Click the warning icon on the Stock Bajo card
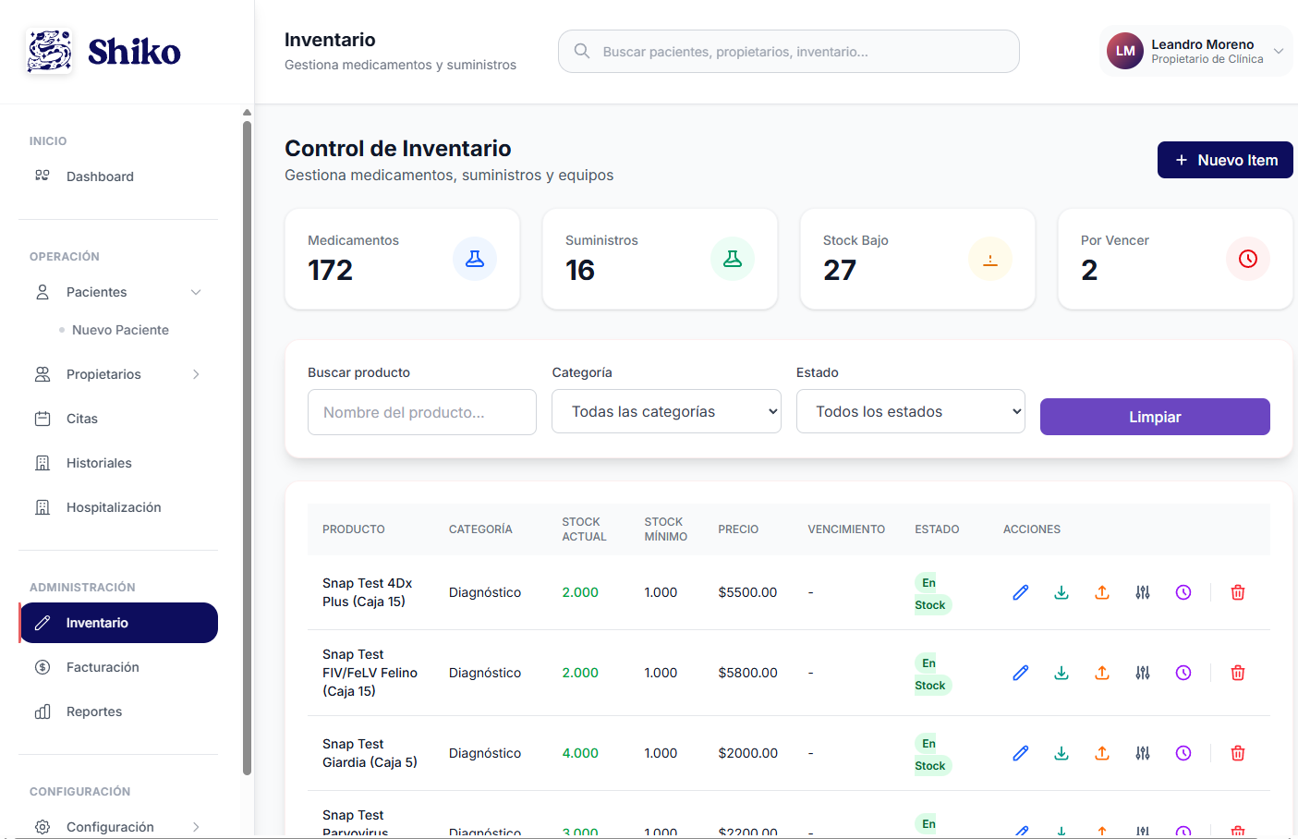The height and width of the screenshot is (839, 1298). pyautogui.click(x=990, y=259)
